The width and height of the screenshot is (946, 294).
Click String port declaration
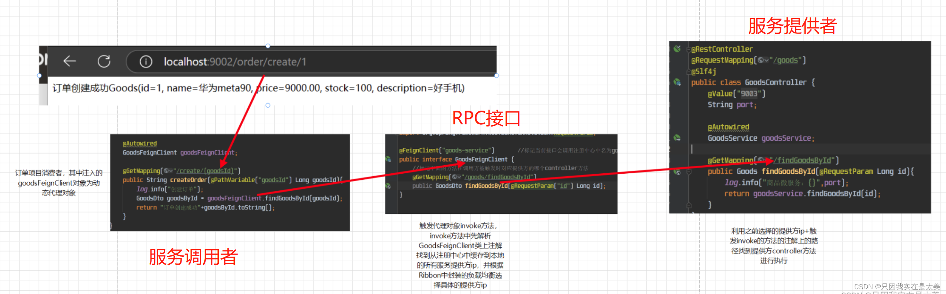[732, 105]
